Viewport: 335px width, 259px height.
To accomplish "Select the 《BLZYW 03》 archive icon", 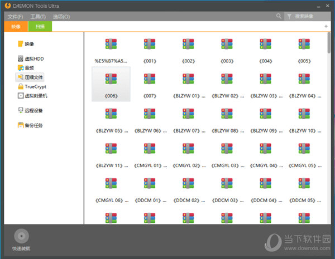I will [x=266, y=79].
